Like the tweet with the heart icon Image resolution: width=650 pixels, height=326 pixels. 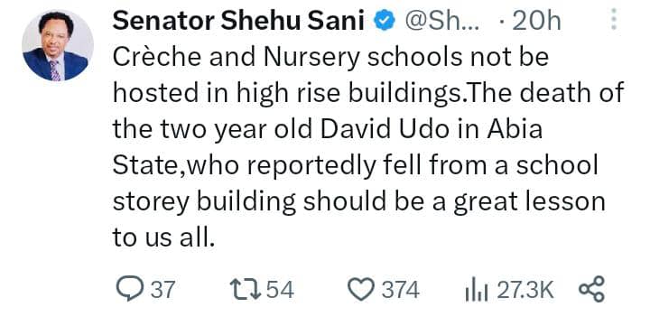click(x=360, y=290)
